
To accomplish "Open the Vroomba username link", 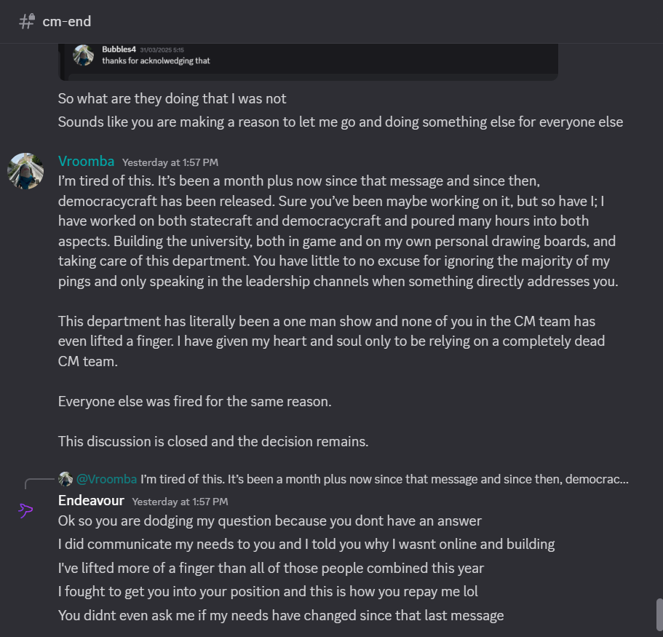I will [87, 161].
